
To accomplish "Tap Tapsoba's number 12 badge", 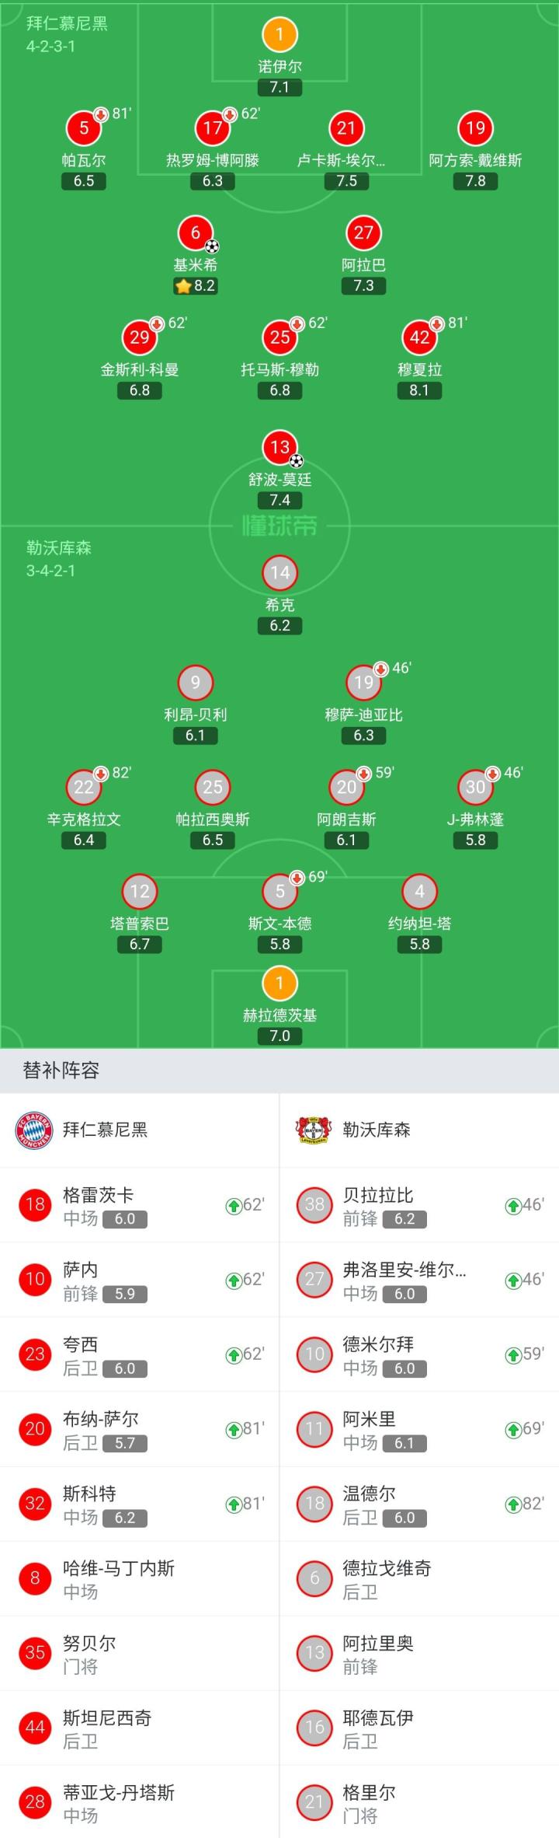I will tap(140, 891).
